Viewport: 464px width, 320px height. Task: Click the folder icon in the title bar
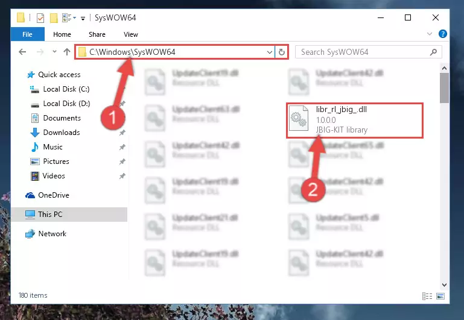click(x=21, y=17)
